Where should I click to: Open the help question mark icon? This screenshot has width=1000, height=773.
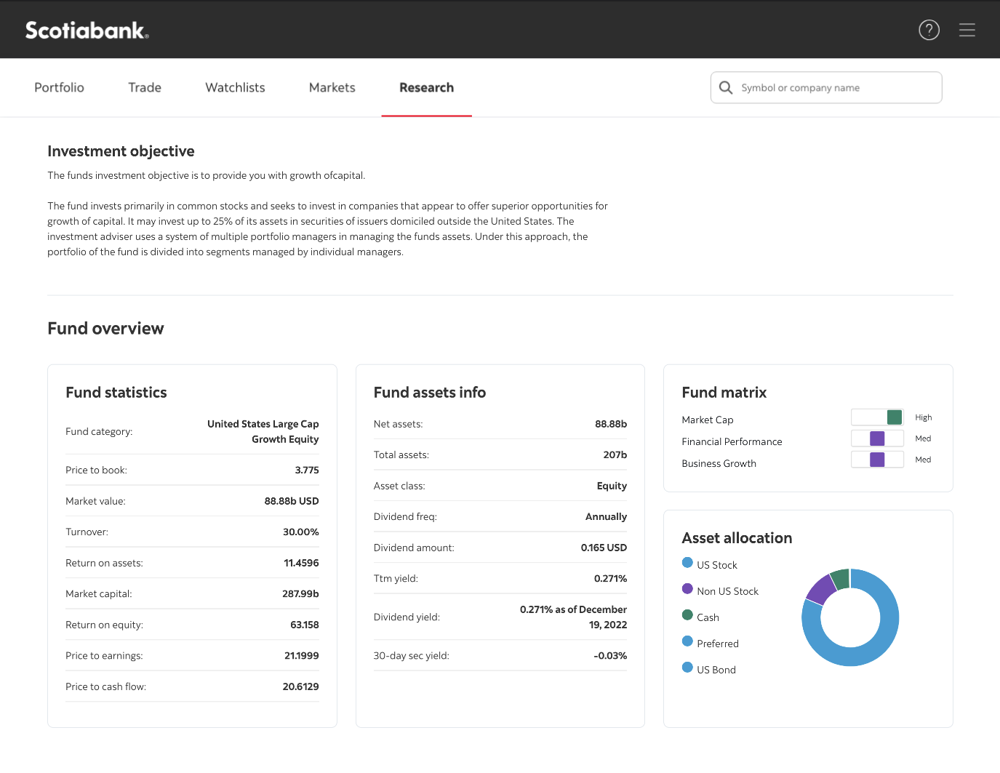929,30
